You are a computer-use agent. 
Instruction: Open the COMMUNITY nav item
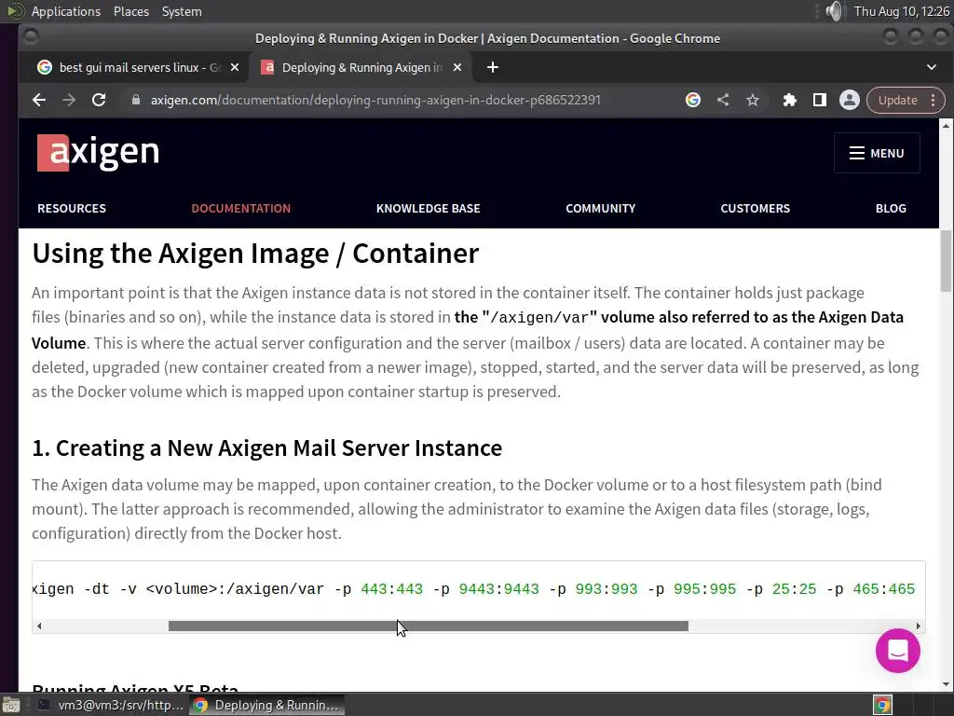click(x=601, y=208)
